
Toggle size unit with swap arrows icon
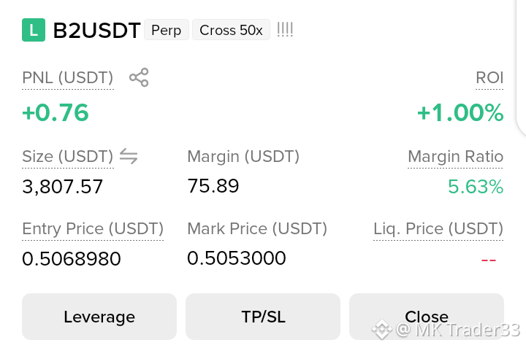[129, 156]
